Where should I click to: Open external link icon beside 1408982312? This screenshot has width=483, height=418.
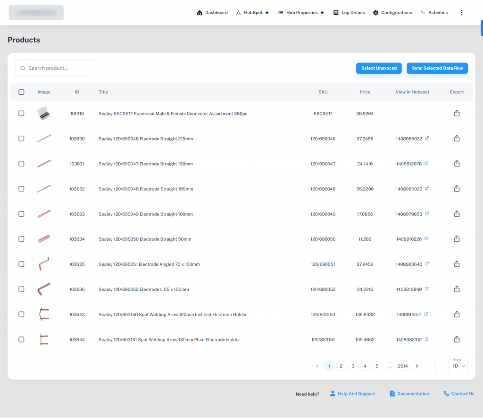[426, 339]
